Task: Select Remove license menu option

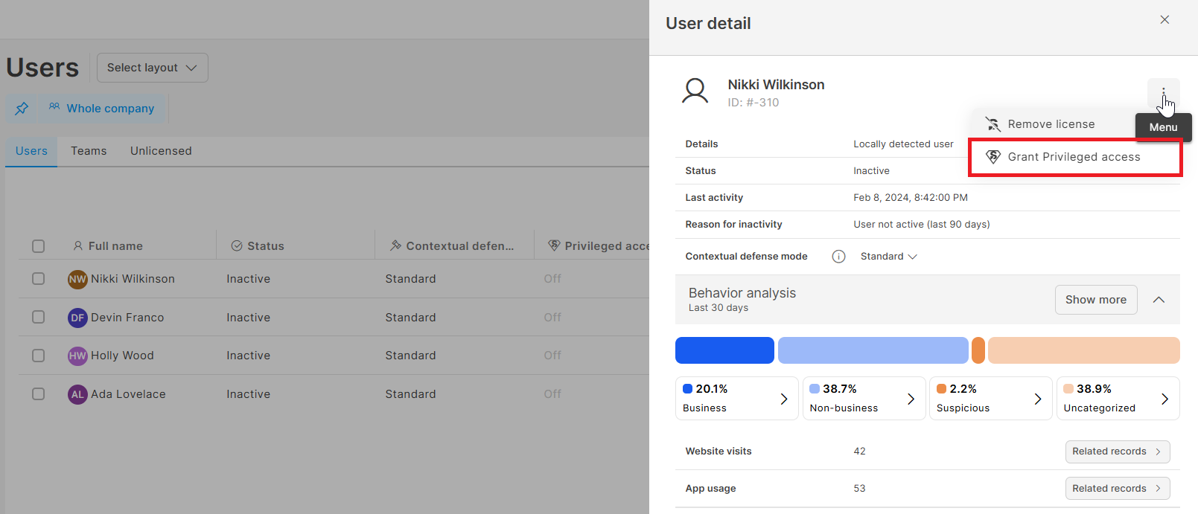Action: [1050, 124]
